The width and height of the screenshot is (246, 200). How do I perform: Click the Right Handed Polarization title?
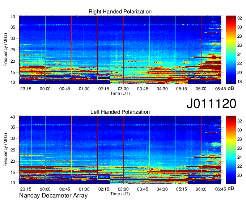coord(120,12)
